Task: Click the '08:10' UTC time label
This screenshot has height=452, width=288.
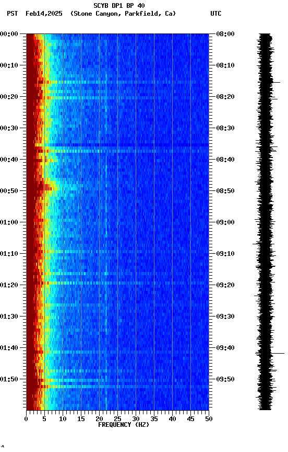Action: 225,65
